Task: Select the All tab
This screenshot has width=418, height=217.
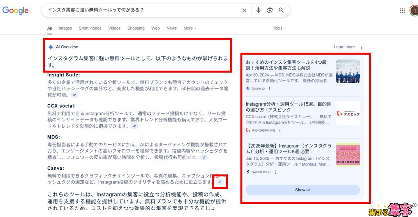Action: pyautogui.click(x=50, y=28)
